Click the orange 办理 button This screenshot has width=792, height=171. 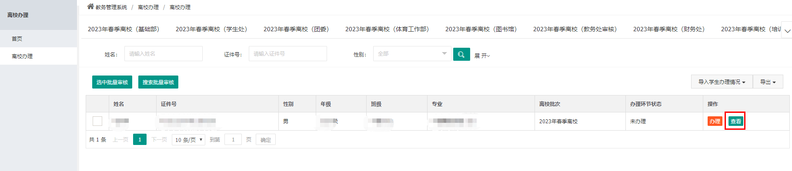coord(715,121)
